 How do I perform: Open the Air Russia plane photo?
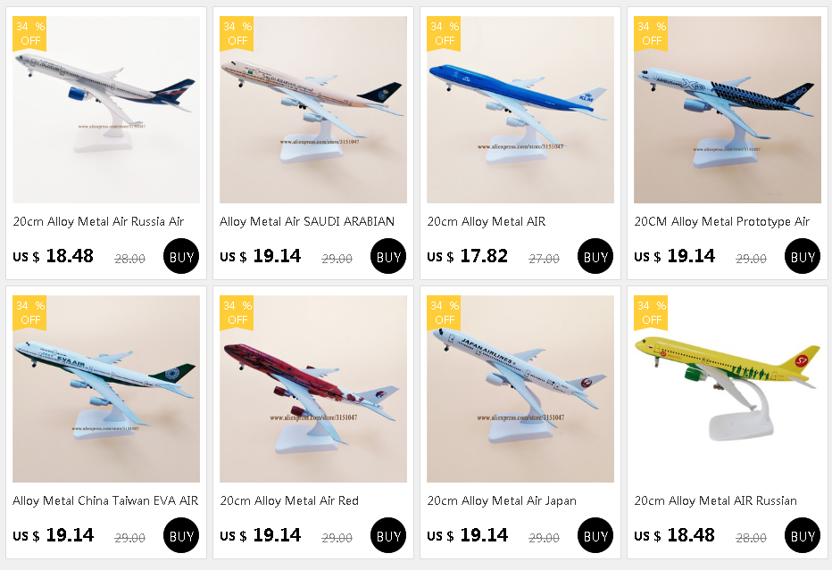[106, 110]
